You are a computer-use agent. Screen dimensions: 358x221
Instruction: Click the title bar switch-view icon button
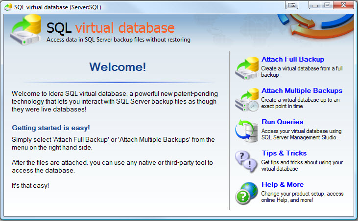click(x=291, y=5)
